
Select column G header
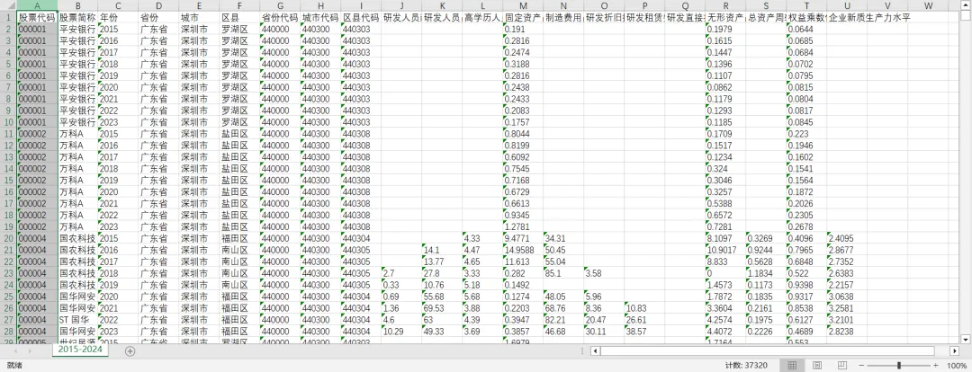pos(280,6)
